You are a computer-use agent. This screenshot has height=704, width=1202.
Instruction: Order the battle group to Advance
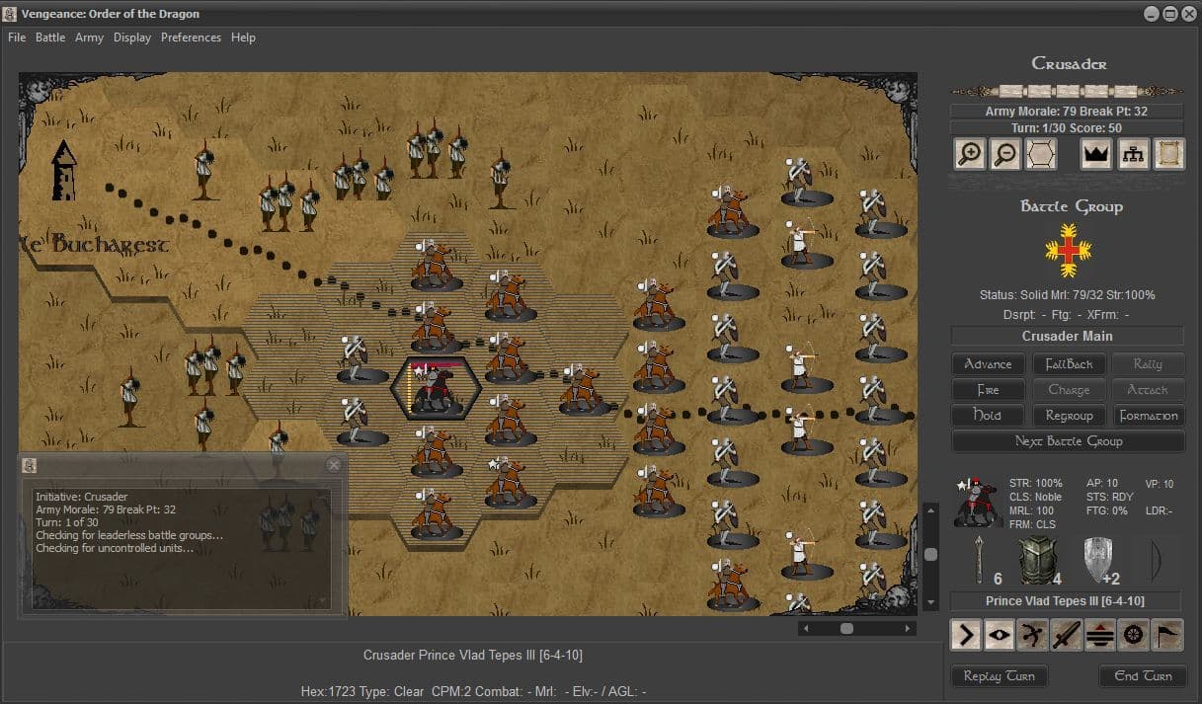[x=988, y=364]
